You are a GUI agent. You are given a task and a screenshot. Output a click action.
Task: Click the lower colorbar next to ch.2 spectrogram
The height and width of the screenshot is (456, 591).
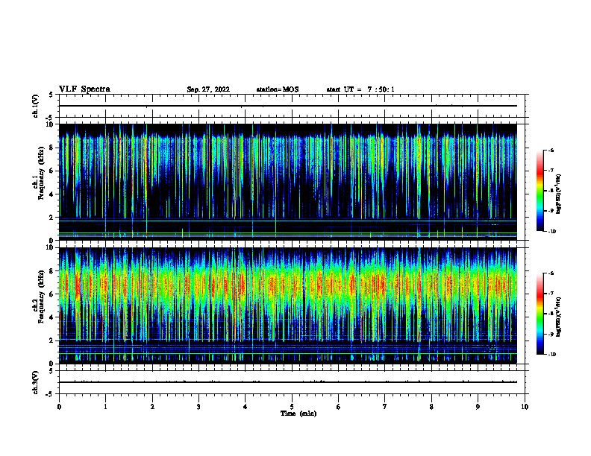point(540,314)
